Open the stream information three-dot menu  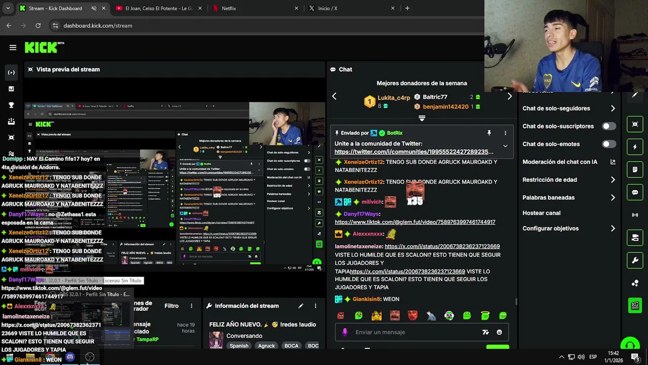tap(315, 306)
